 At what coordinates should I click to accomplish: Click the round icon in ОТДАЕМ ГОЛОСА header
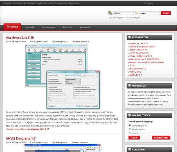click(x=130, y=115)
